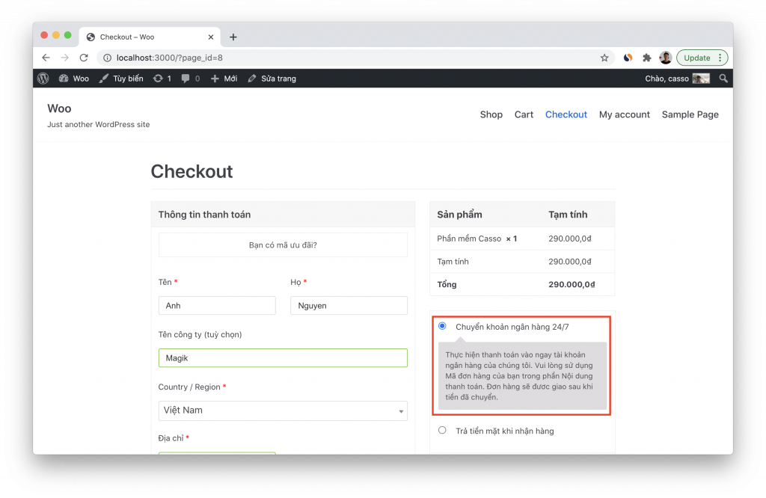Click the updates counter in admin bar

coord(162,78)
